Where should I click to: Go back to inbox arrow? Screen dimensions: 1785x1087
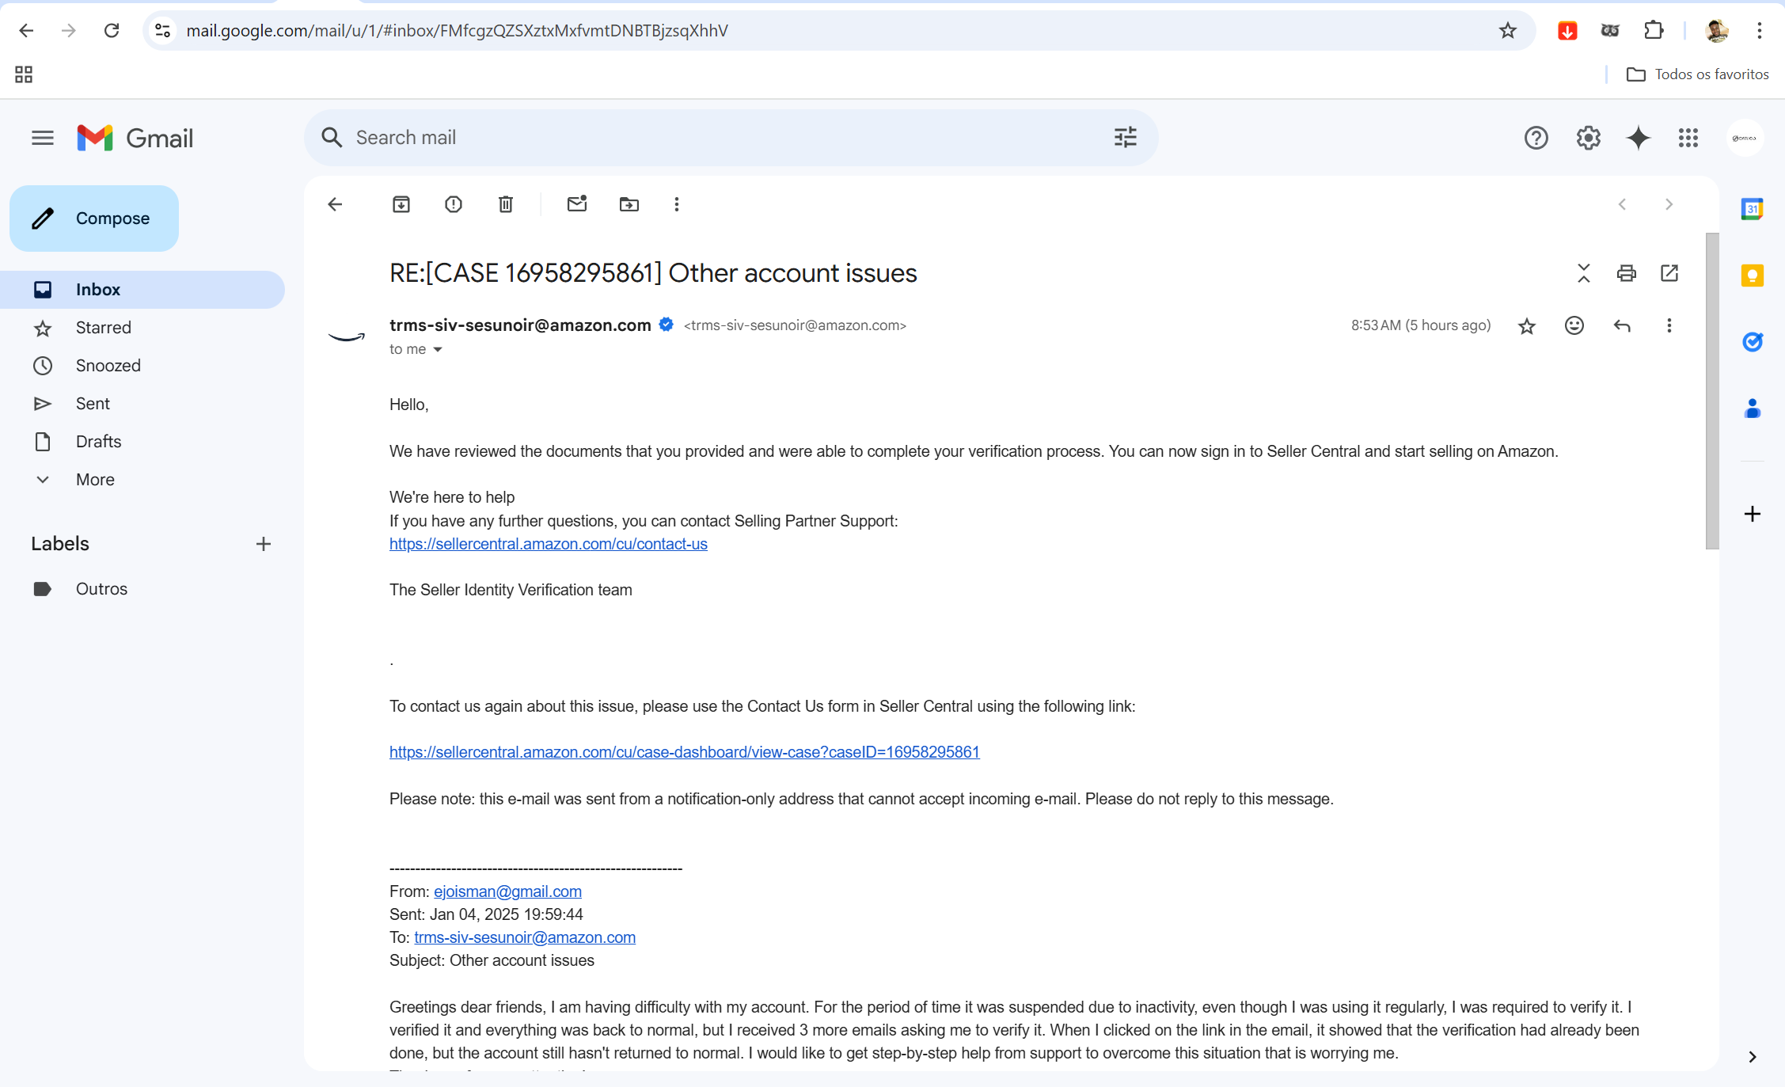pyautogui.click(x=335, y=204)
